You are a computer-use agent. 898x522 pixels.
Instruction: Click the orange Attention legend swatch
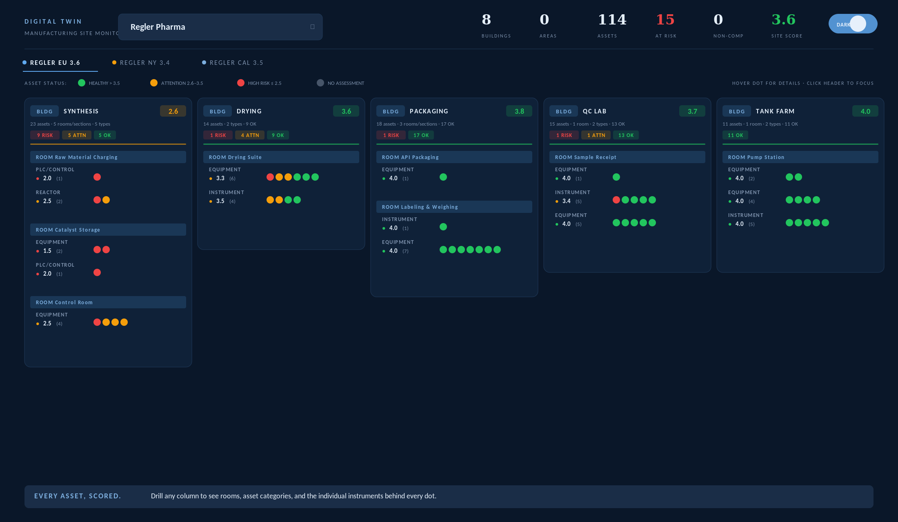click(x=154, y=83)
